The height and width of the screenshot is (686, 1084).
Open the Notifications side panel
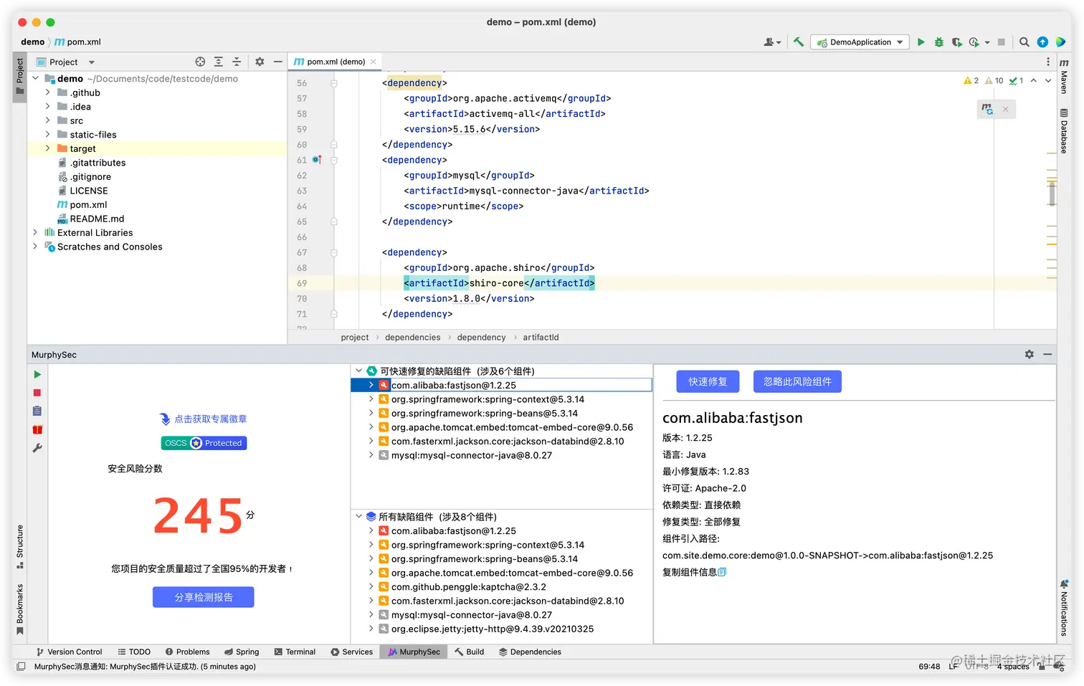click(1064, 608)
